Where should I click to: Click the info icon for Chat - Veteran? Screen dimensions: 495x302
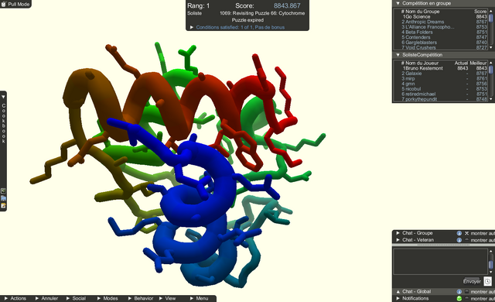point(459,240)
